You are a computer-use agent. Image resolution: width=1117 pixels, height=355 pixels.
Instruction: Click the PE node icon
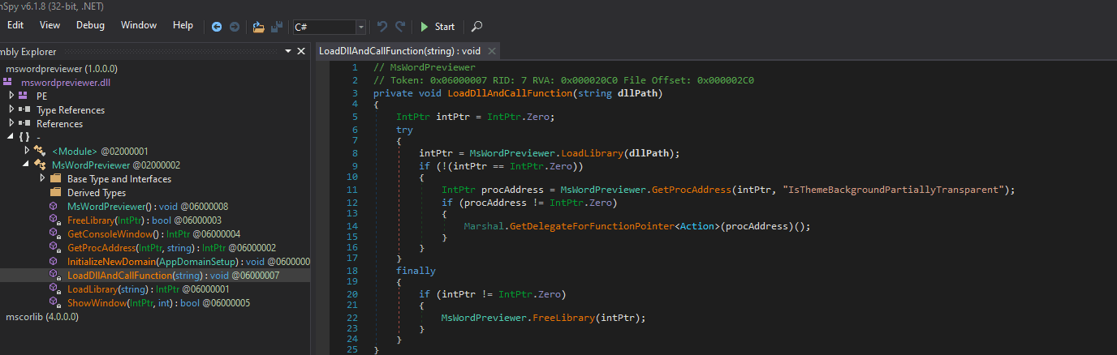24,96
